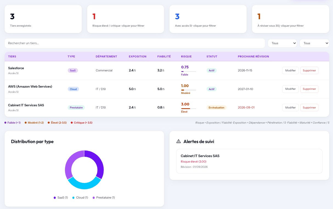
Task: Click the warning triangle icon beside Alertes de suivi
Action: coord(179,141)
